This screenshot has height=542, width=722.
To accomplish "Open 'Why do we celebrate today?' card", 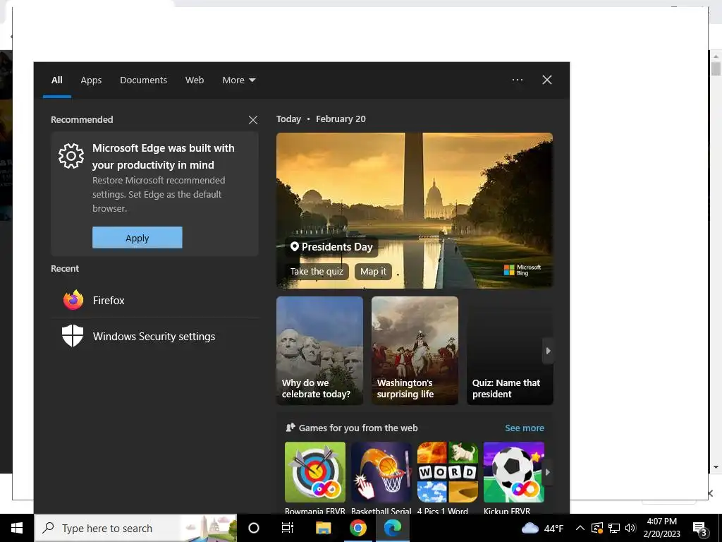I will click(319, 351).
